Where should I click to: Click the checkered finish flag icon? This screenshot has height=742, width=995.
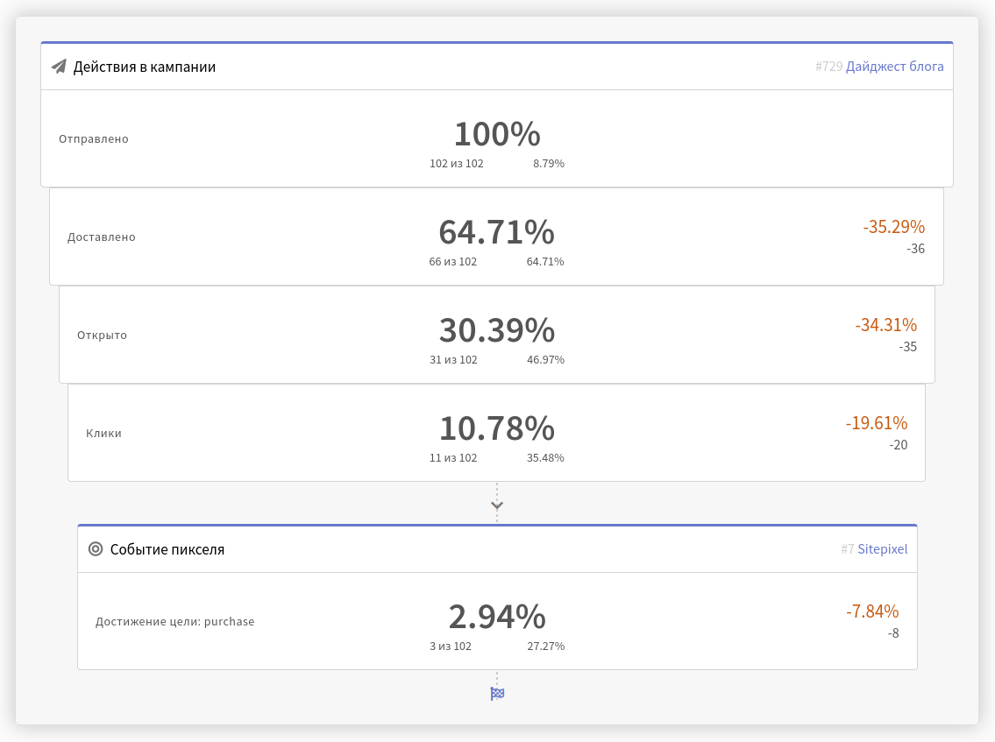[x=498, y=694]
